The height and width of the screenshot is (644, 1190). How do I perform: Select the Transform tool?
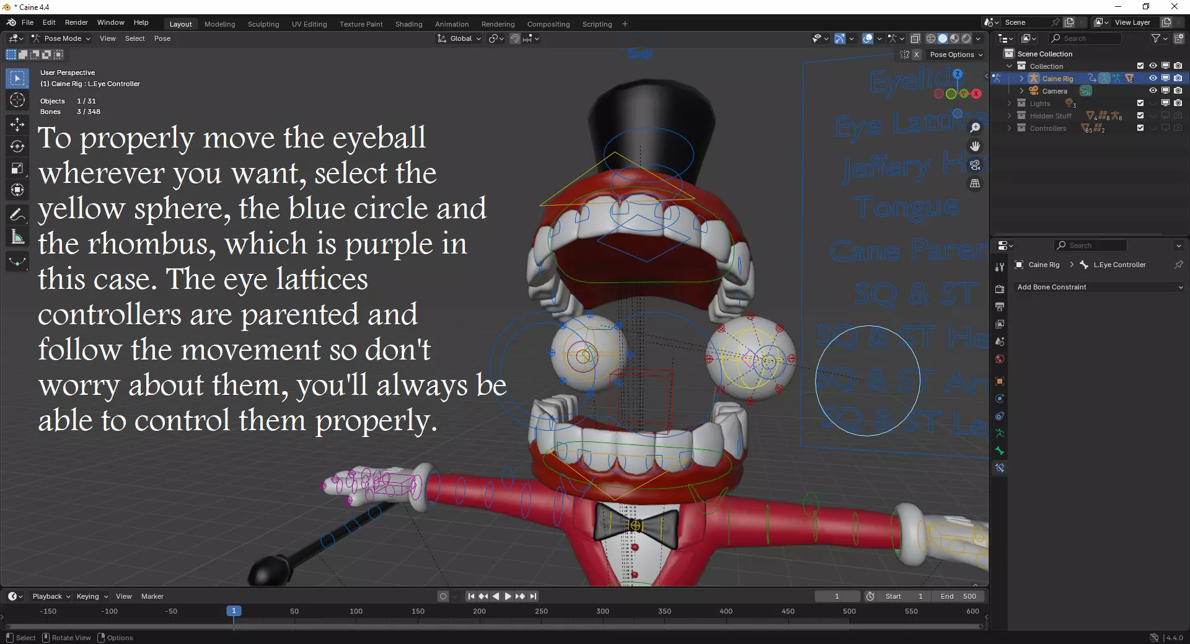coord(17,190)
